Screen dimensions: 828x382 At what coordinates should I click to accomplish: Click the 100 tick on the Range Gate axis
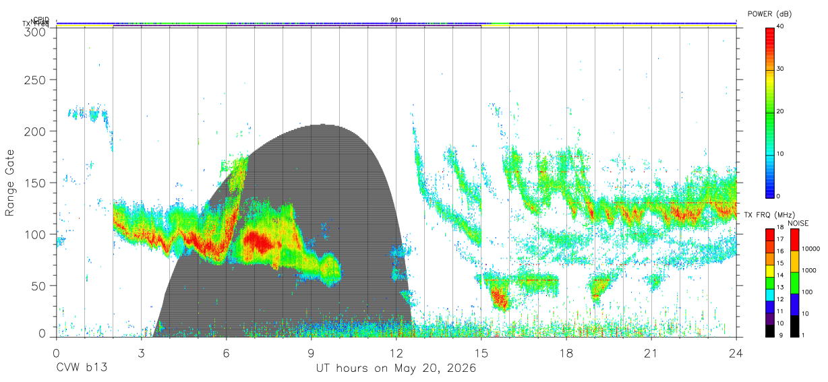pos(34,234)
